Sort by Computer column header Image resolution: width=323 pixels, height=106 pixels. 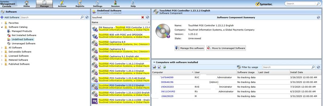(173, 72)
